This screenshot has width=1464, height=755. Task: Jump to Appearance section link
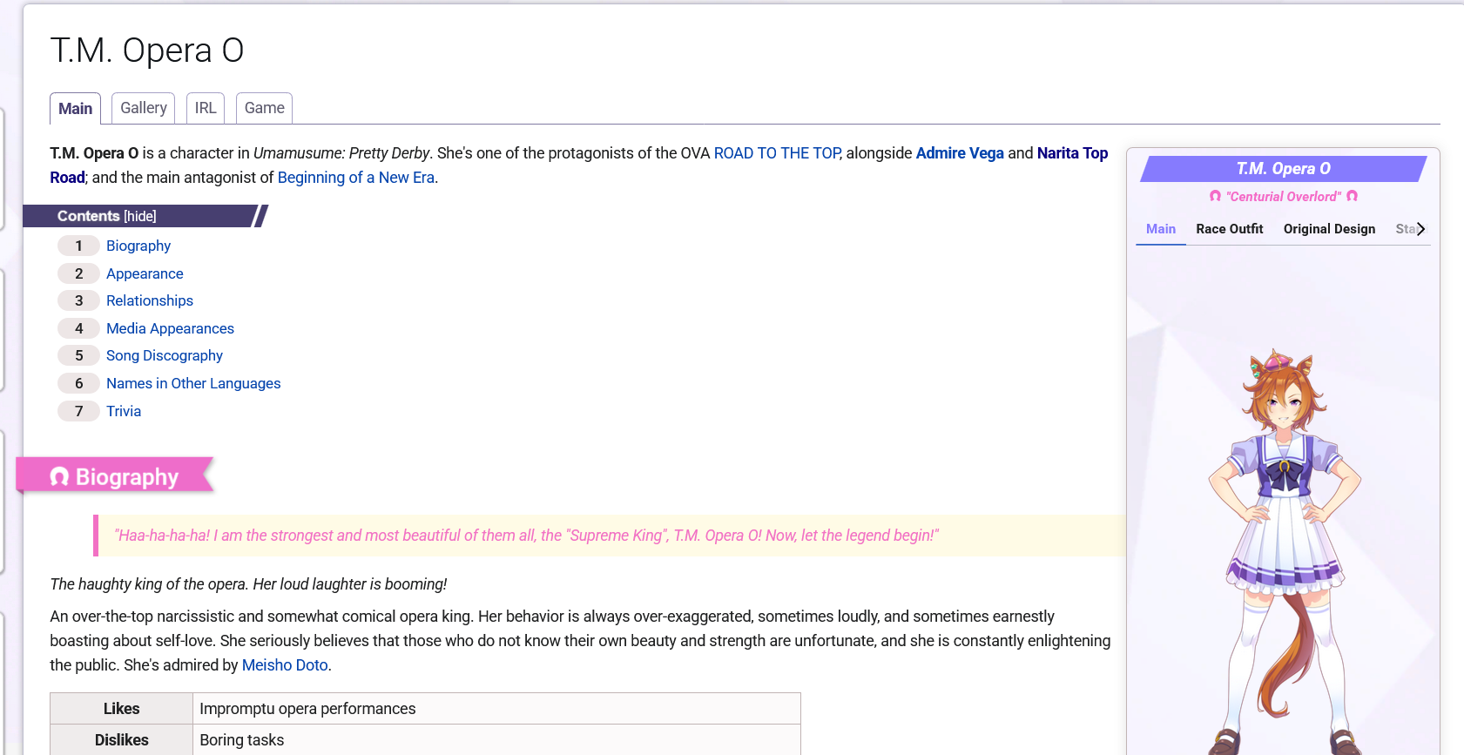coord(145,273)
